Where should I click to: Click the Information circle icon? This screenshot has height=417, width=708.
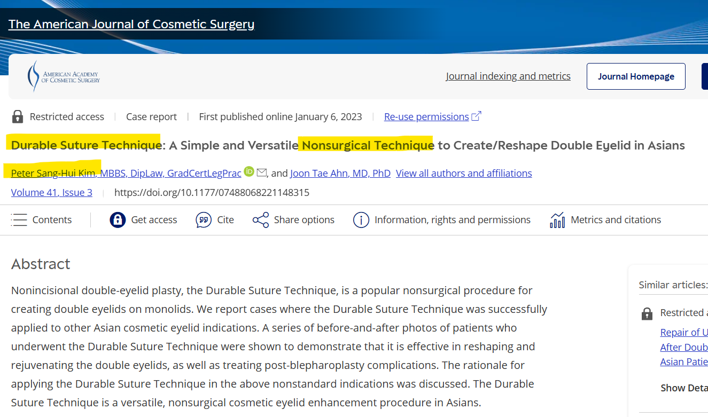pos(361,220)
